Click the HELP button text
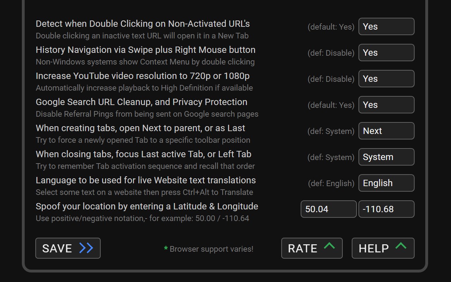The height and width of the screenshot is (282, 451). click(374, 249)
